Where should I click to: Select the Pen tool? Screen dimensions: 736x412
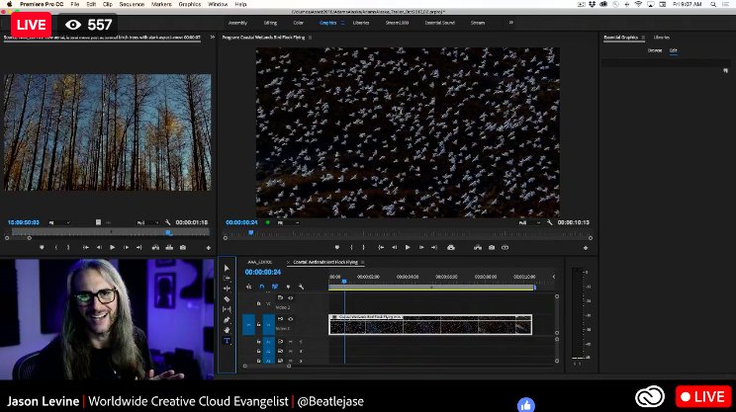pos(227,320)
